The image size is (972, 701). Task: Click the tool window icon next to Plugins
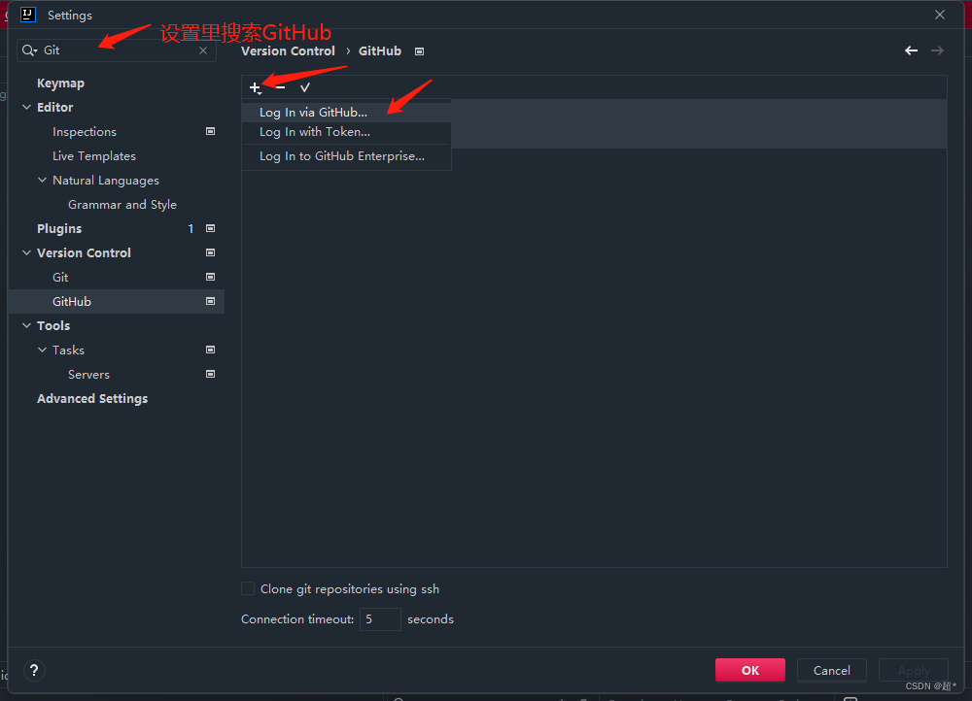(x=210, y=228)
